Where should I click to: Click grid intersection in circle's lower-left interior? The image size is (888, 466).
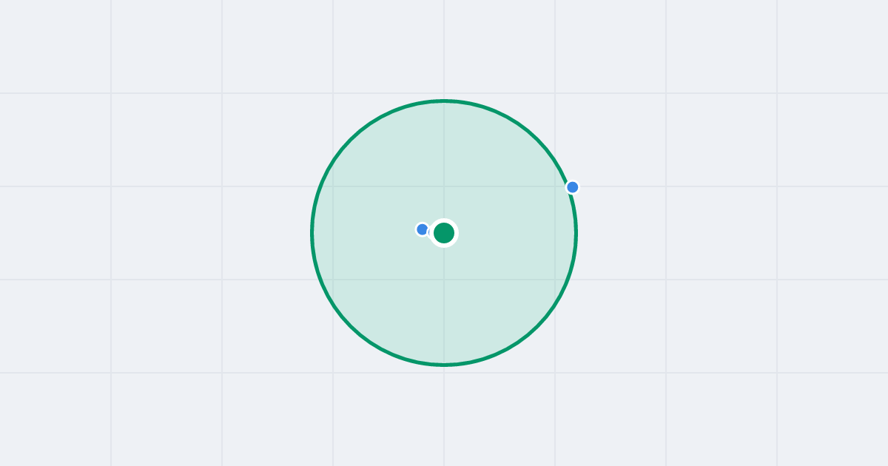pyautogui.click(x=333, y=280)
